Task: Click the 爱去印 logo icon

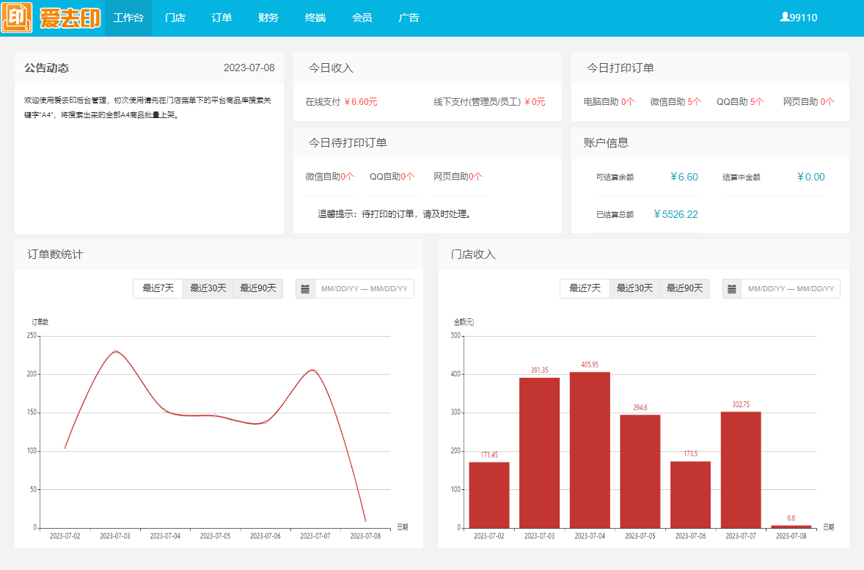Action: (x=16, y=18)
